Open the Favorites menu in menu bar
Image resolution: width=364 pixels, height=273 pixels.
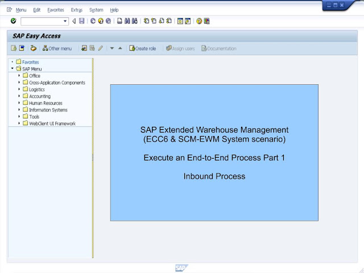point(56,10)
